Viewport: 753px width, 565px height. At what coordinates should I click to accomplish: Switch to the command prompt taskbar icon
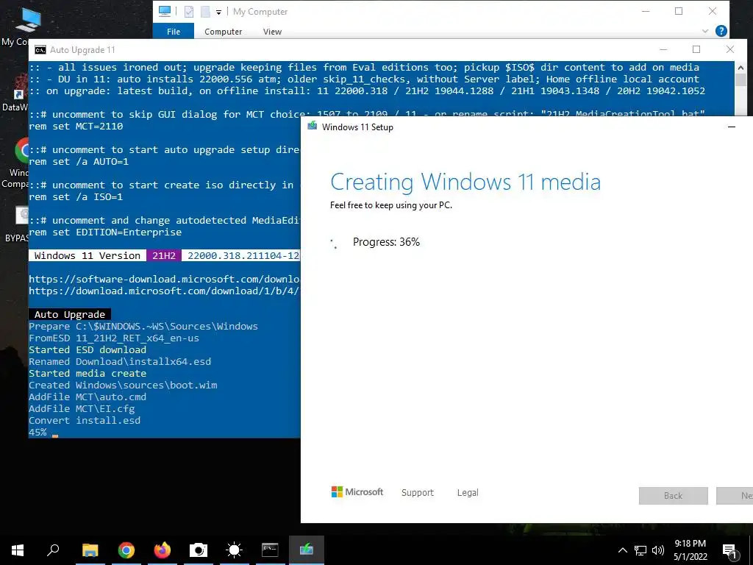point(270,550)
